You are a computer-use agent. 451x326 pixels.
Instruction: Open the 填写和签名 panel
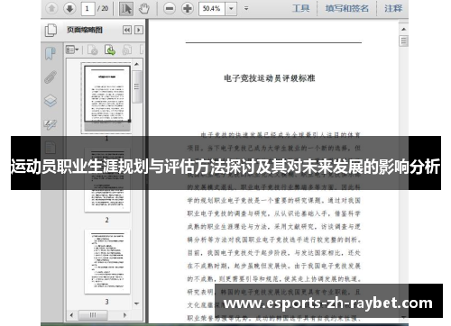click(346, 8)
